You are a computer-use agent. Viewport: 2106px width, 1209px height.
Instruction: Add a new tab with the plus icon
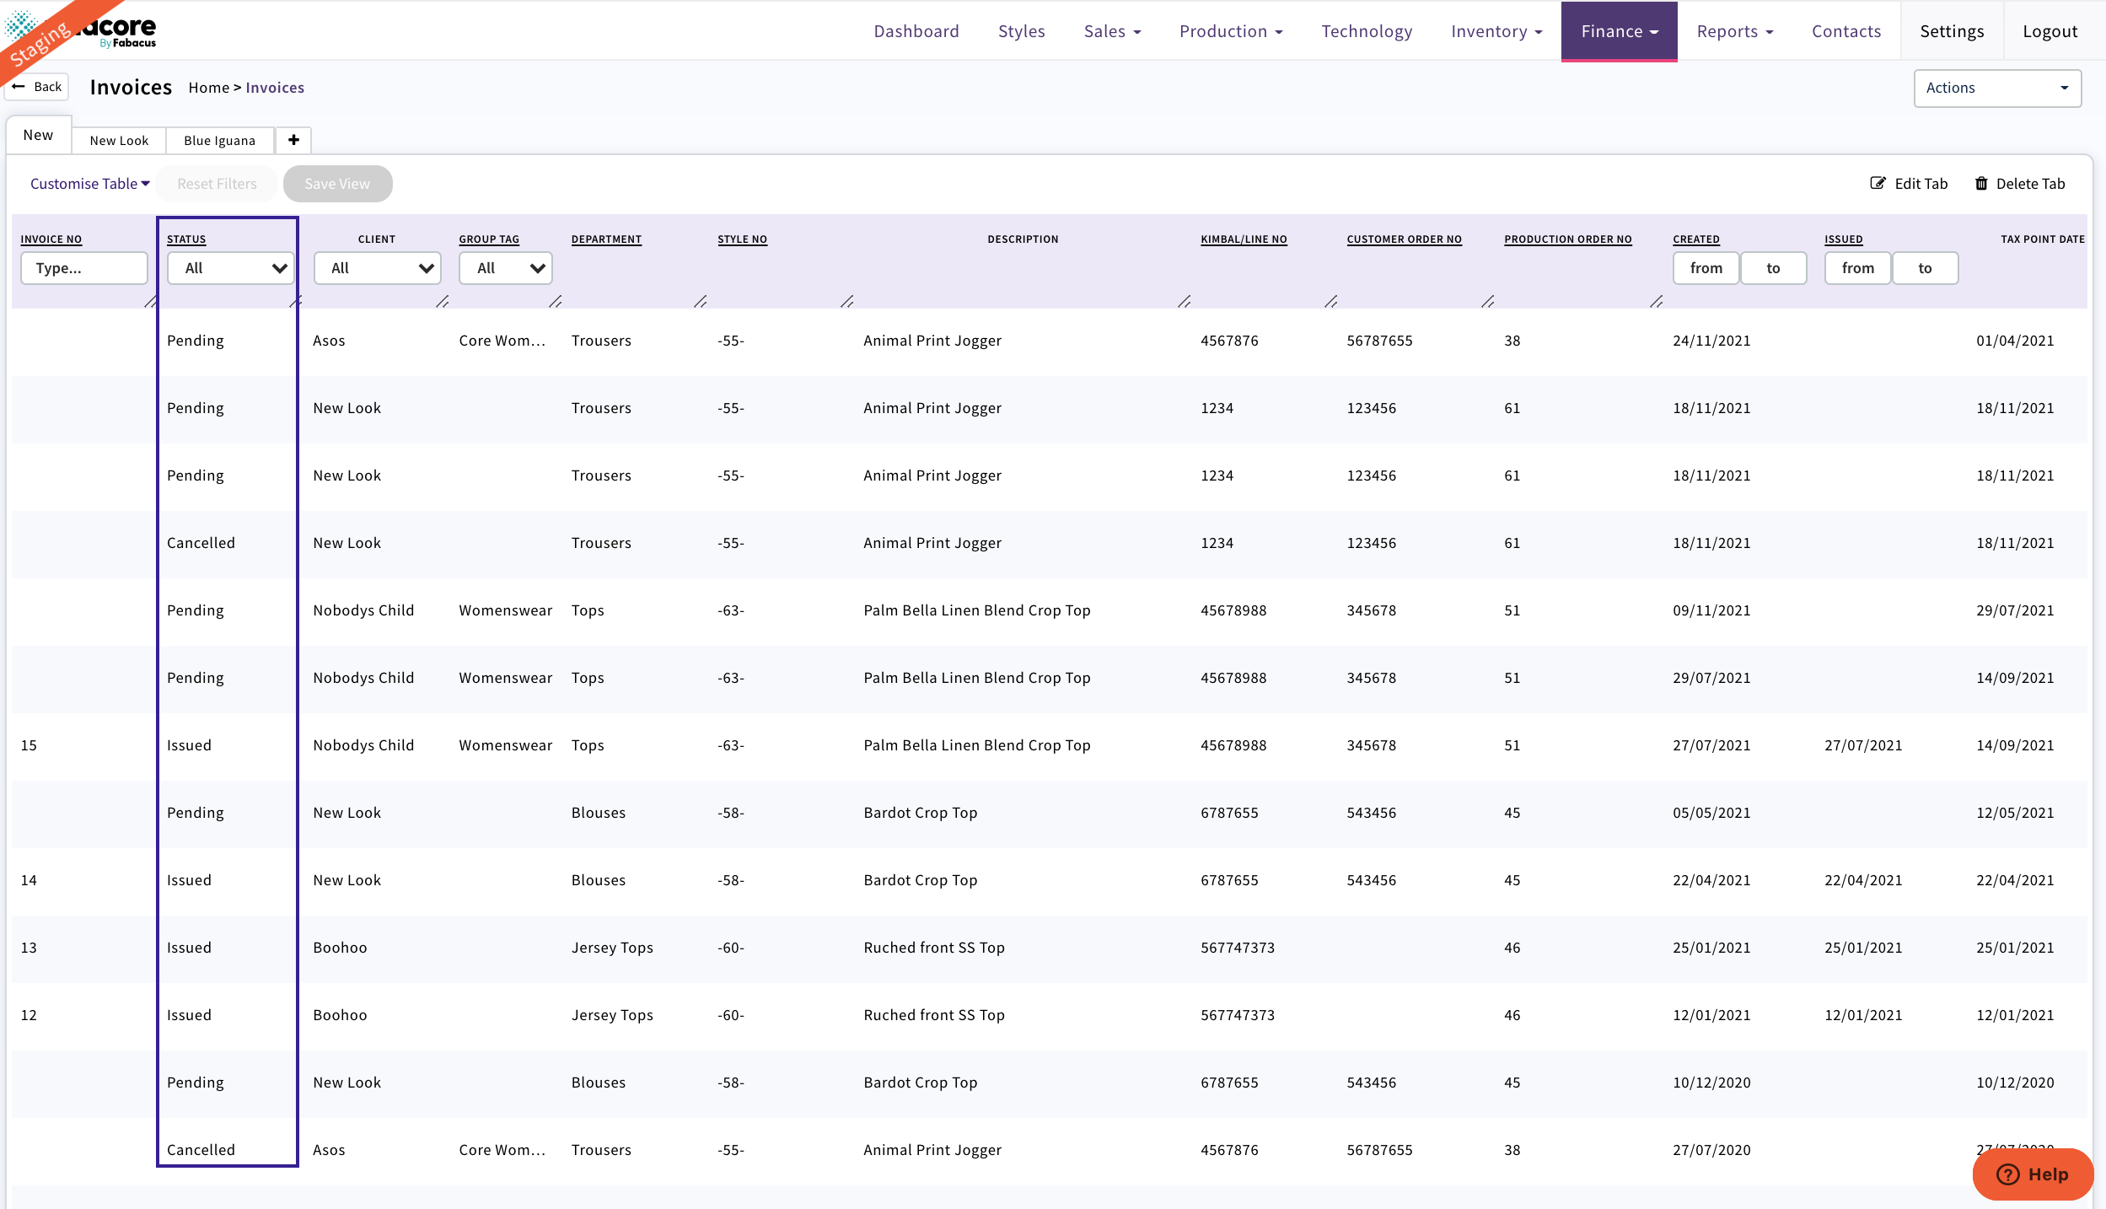(293, 140)
